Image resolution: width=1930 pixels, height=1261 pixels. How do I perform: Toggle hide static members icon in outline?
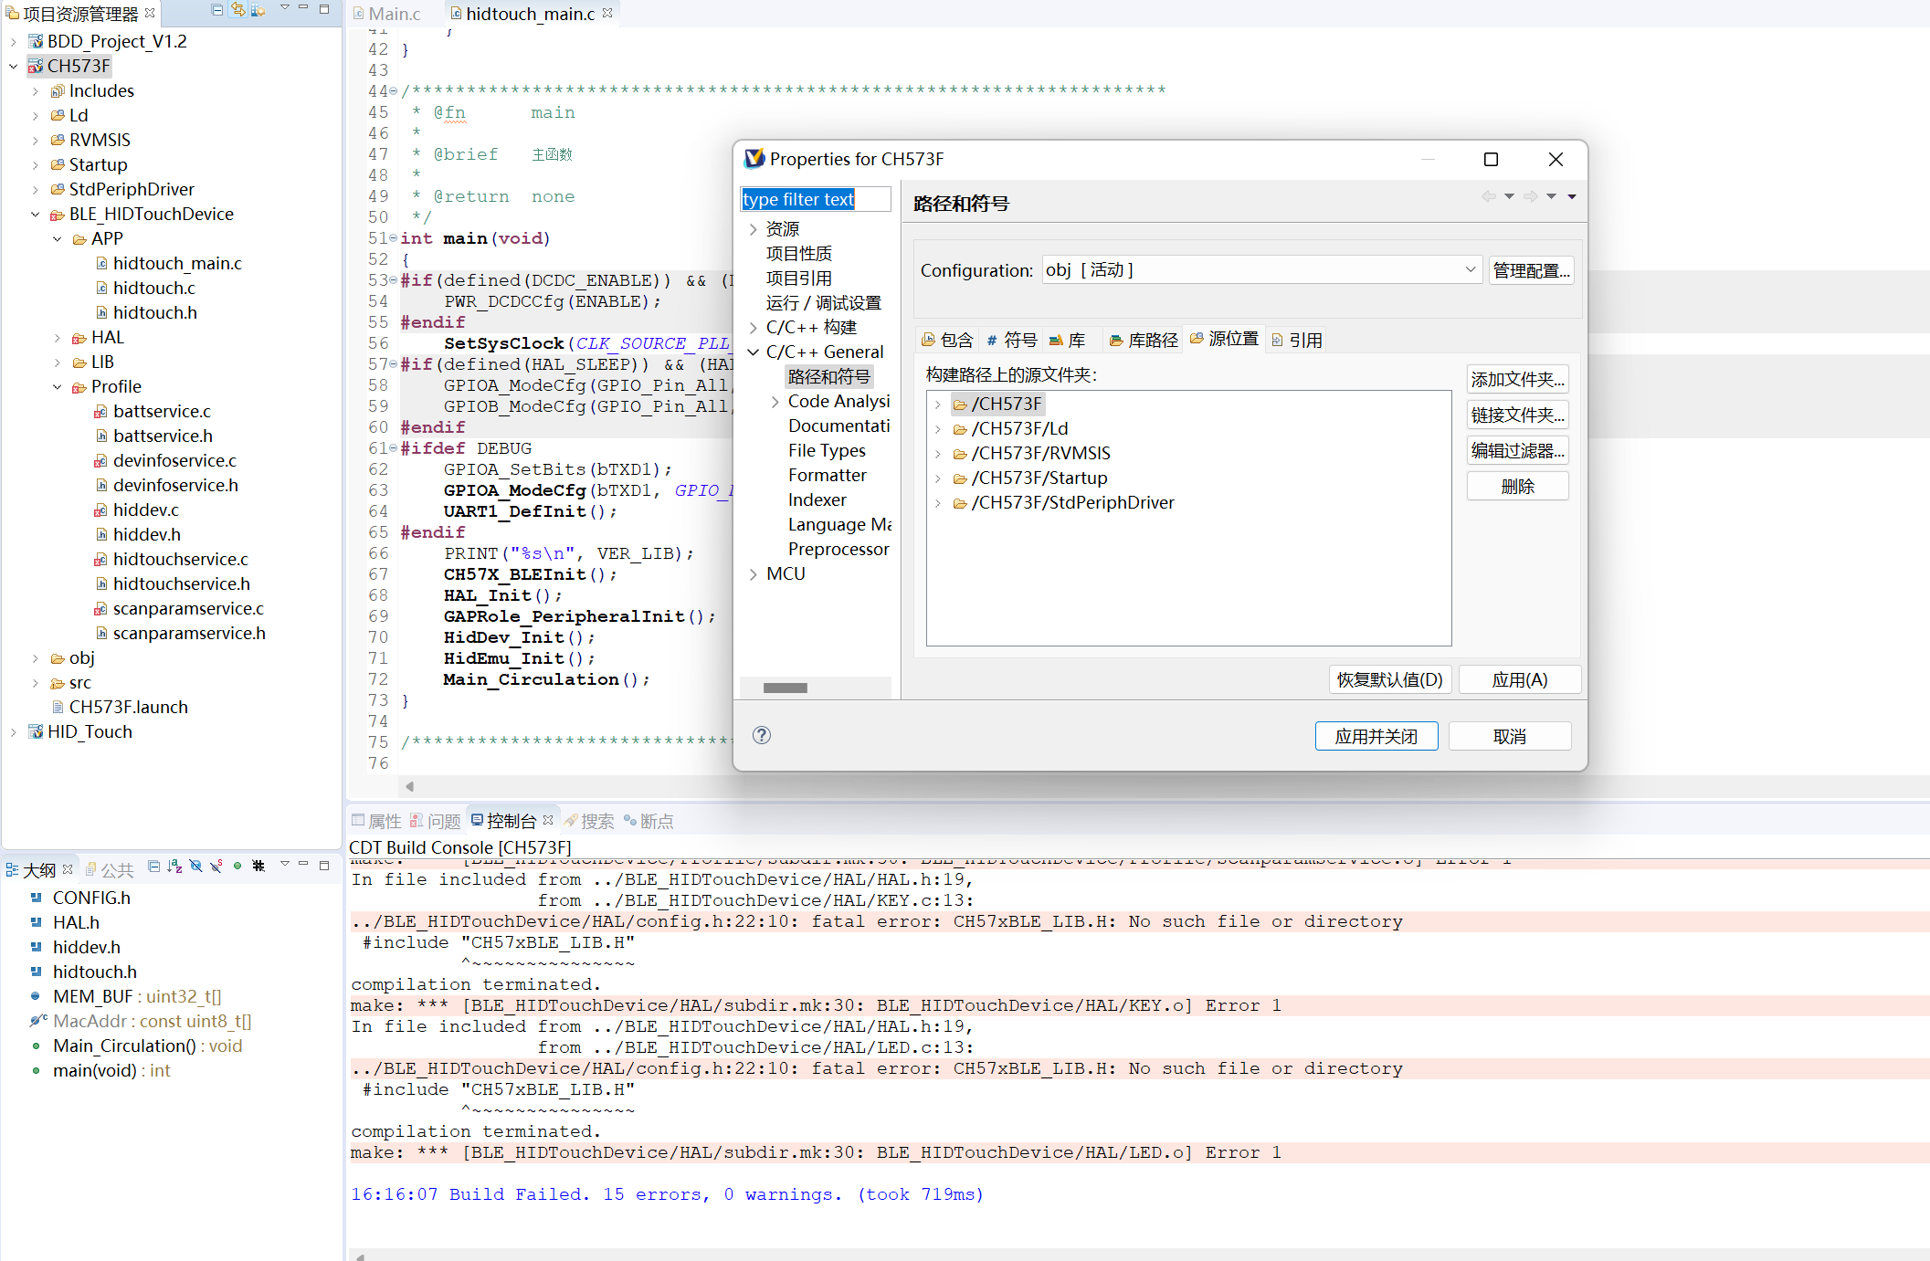[216, 866]
